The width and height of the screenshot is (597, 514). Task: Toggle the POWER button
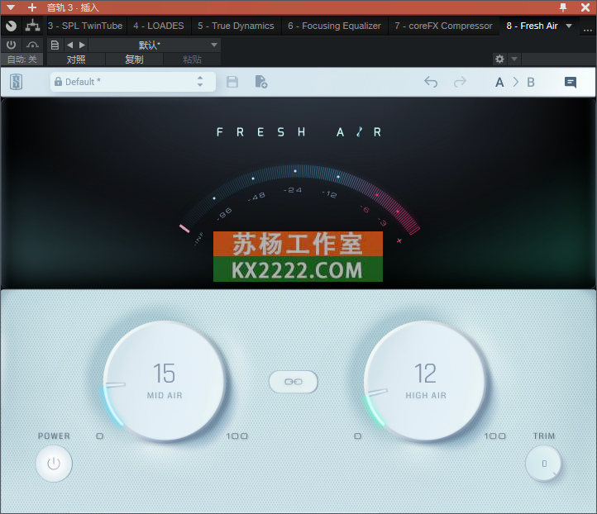tap(54, 464)
